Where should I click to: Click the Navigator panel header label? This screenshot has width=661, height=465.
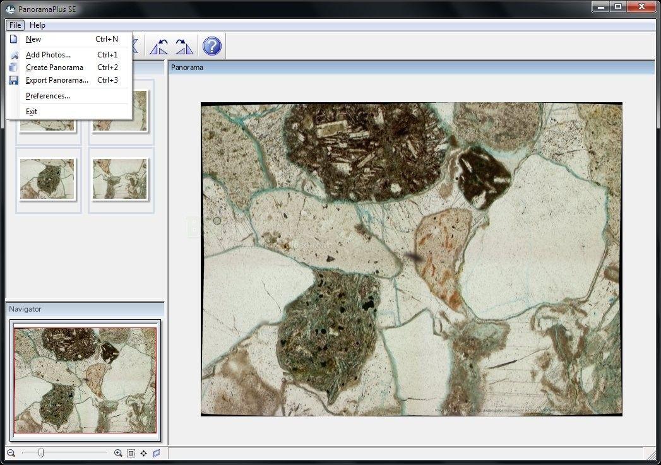(x=25, y=309)
